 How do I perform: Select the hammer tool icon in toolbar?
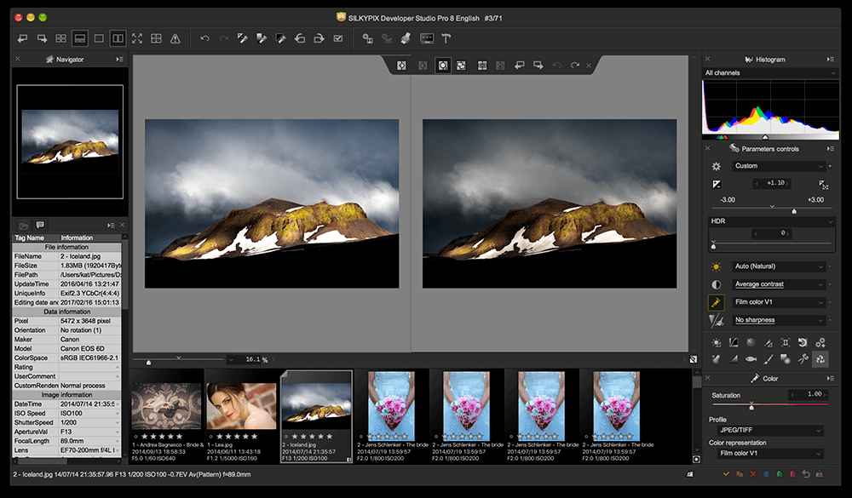click(x=446, y=38)
